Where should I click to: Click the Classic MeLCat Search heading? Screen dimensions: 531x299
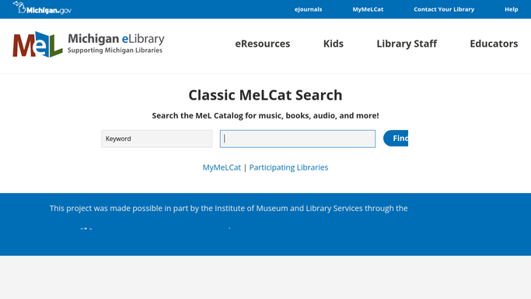coord(266,95)
